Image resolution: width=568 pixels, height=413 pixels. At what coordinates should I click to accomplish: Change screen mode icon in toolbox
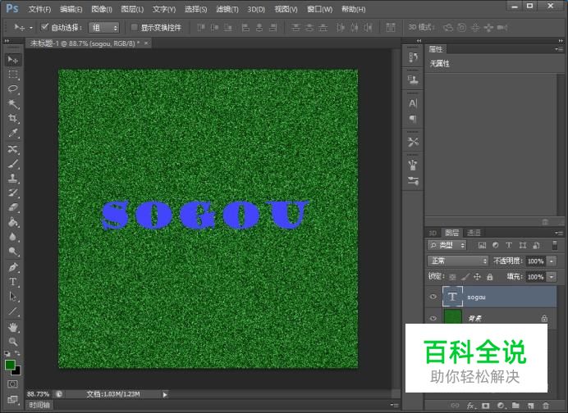[12, 399]
